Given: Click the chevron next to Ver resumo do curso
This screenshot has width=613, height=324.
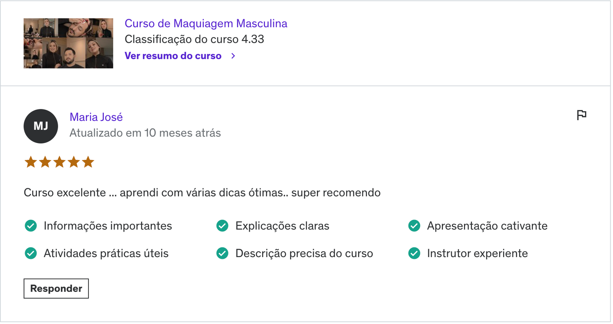Looking at the screenshot, I should pyautogui.click(x=233, y=56).
